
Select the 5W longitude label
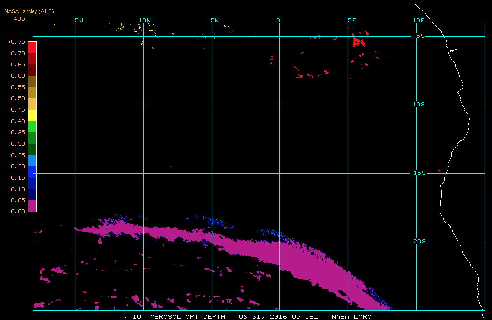tap(215, 20)
